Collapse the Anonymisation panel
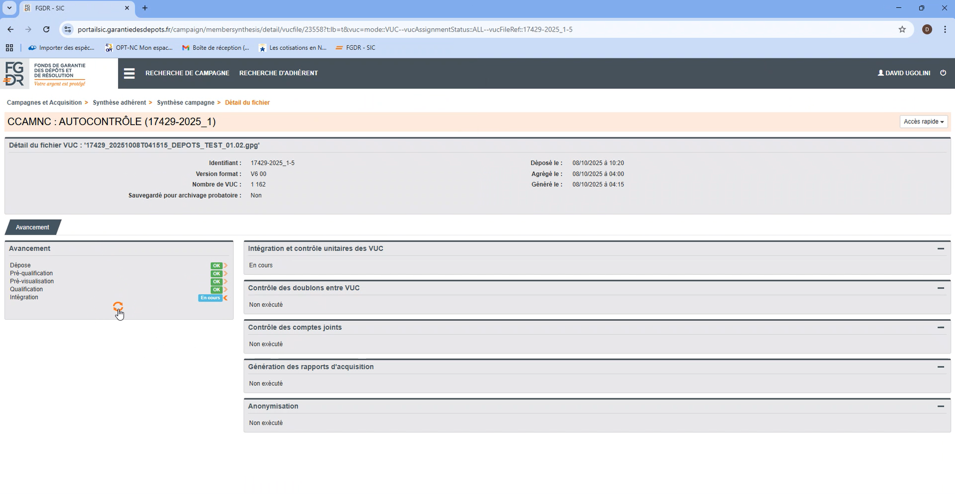955x494 pixels. [x=941, y=406]
